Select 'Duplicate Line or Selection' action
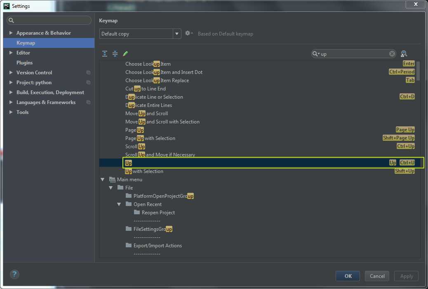The image size is (428, 289). coord(154,97)
